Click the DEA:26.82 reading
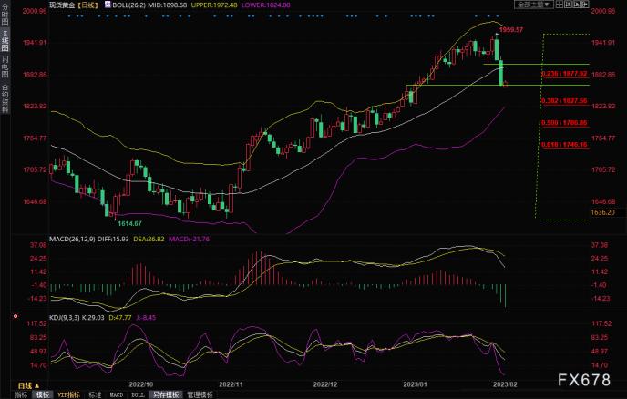This screenshot has height=399, width=627. point(149,239)
